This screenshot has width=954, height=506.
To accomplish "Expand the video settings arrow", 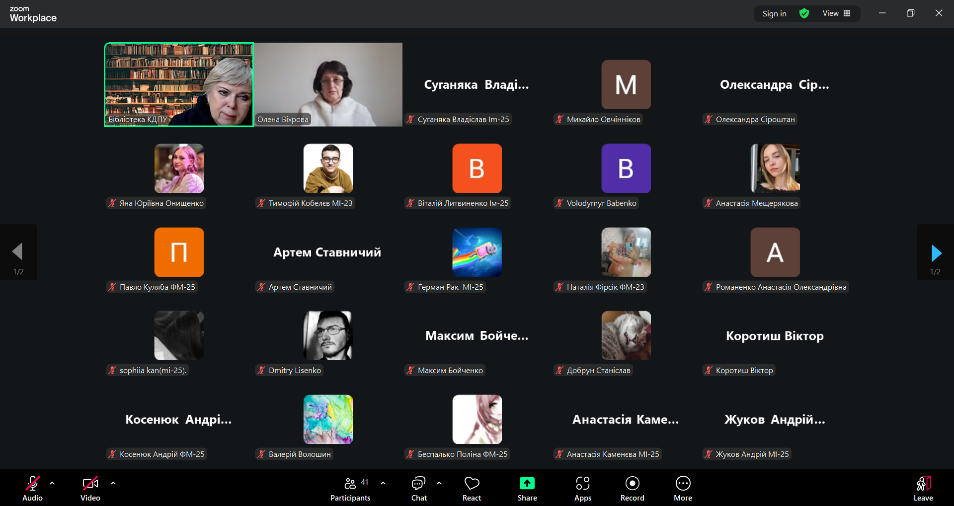I will [x=113, y=483].
